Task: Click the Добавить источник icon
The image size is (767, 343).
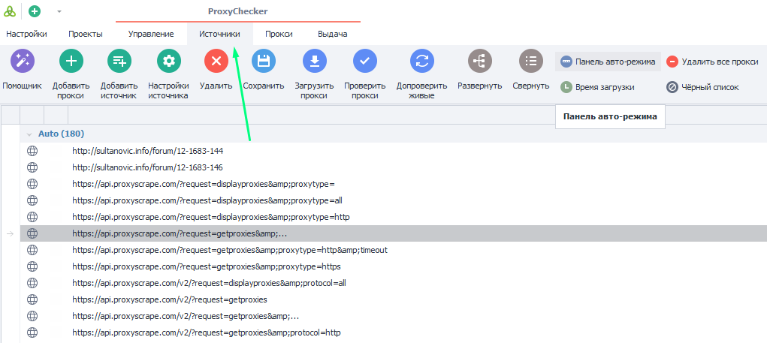Action: [x=119, y=62]
